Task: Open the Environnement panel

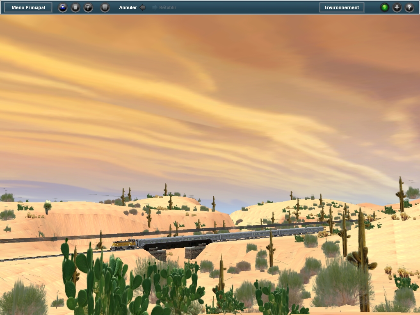Action: tap(342, 7)
